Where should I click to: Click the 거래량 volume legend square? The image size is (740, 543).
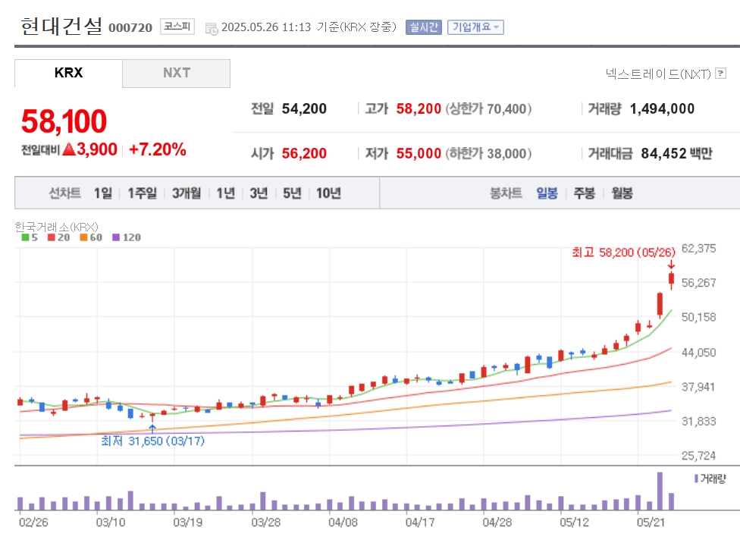tap(696, 479)
